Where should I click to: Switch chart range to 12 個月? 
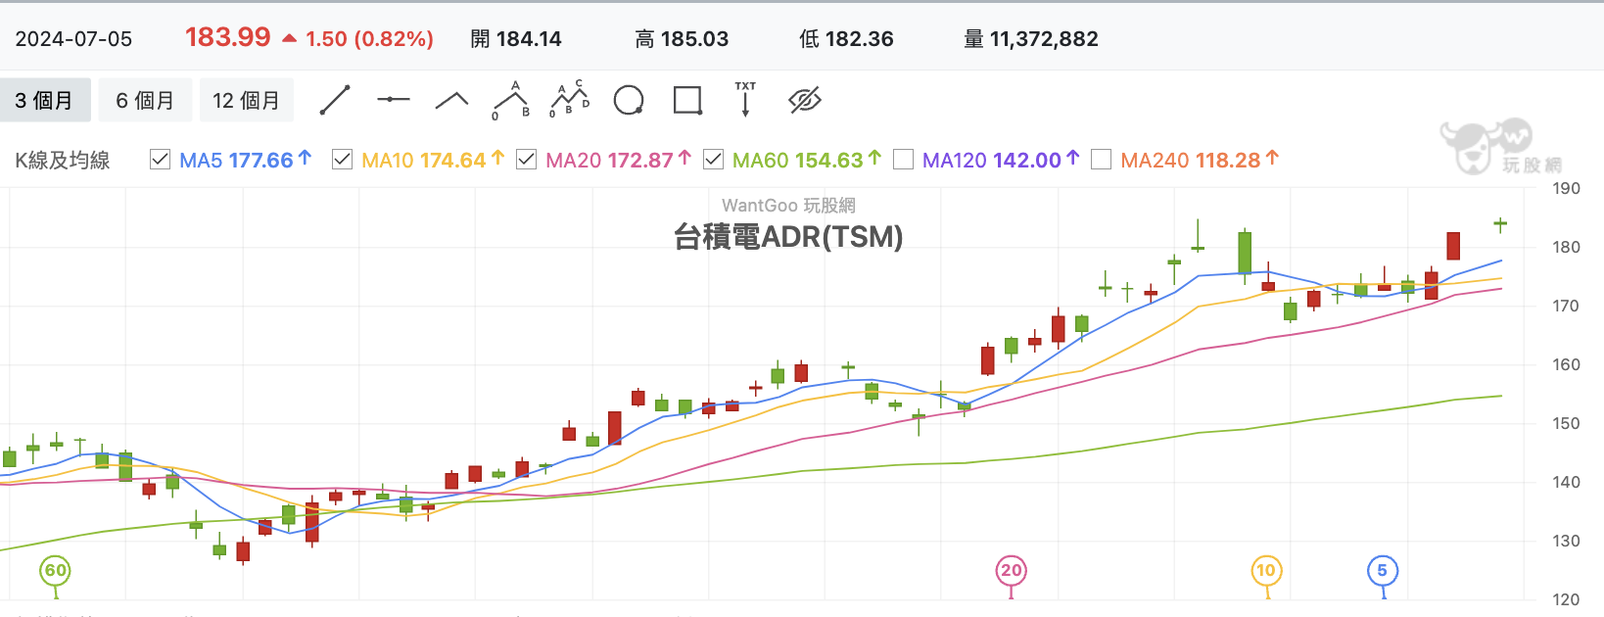[247, 101]
